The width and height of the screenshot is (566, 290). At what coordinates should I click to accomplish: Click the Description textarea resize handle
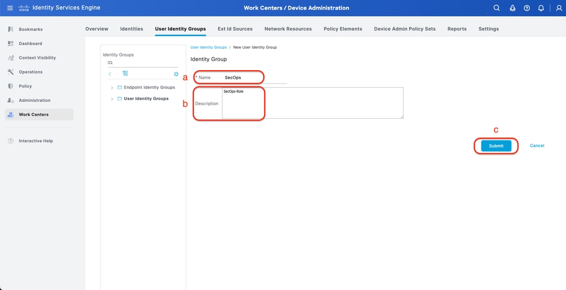tap(401, 116)
